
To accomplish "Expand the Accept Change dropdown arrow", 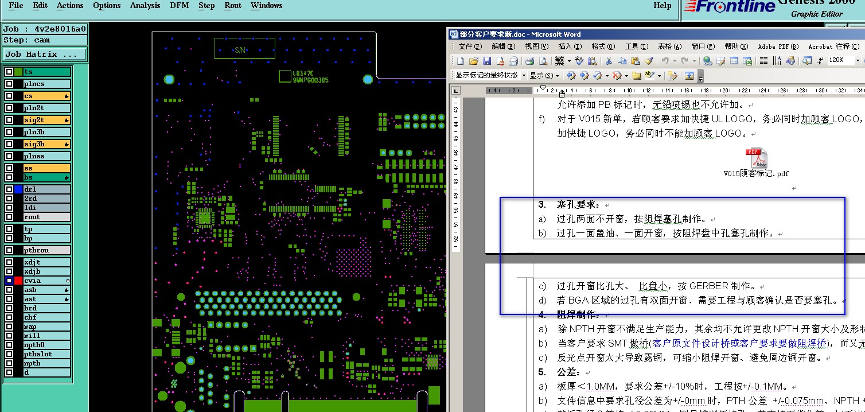I will point(607,76).
